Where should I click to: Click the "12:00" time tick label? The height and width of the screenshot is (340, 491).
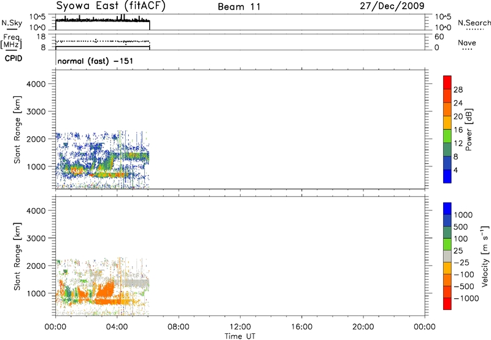240,327
